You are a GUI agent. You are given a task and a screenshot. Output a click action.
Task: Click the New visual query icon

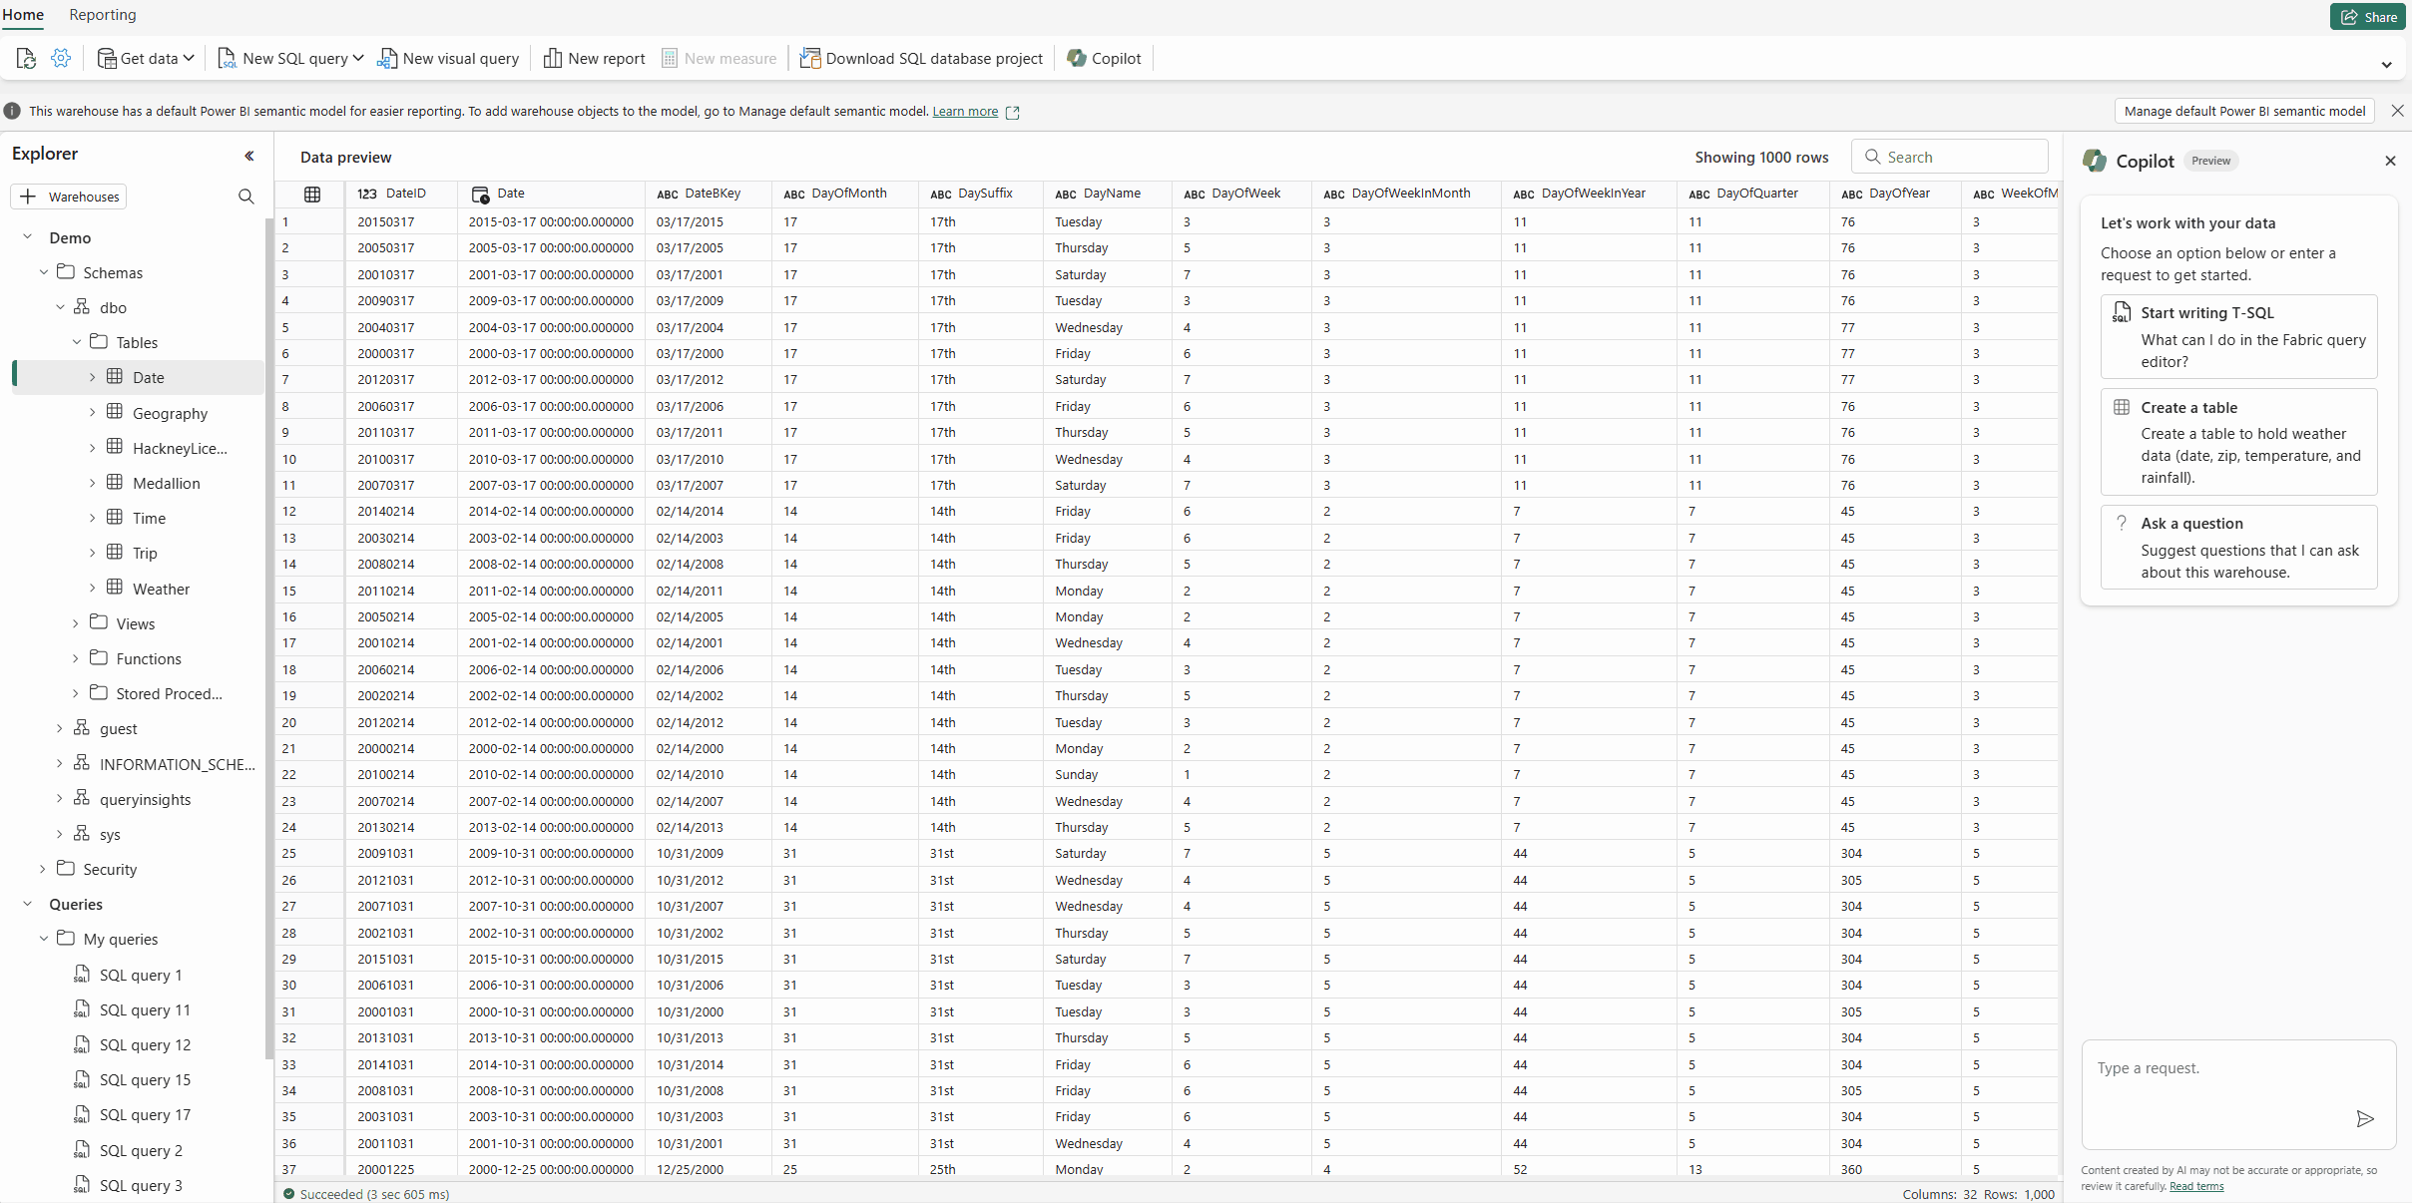pos(387,58)
